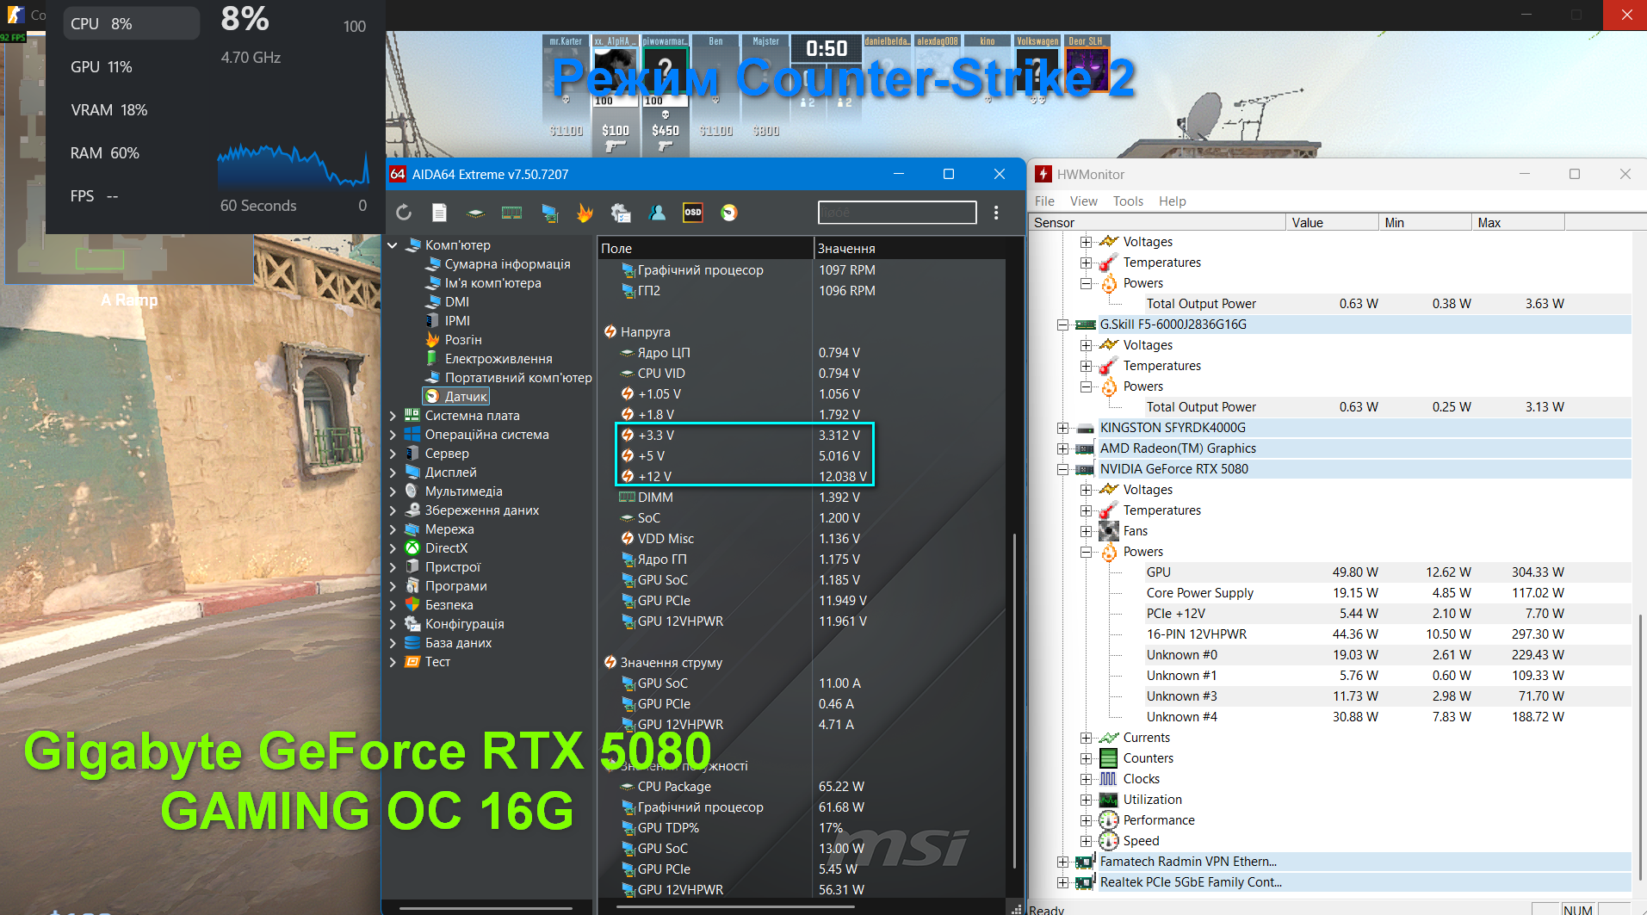Select Сумарна інформація in the tree
1647x915 pixels.
507,264
